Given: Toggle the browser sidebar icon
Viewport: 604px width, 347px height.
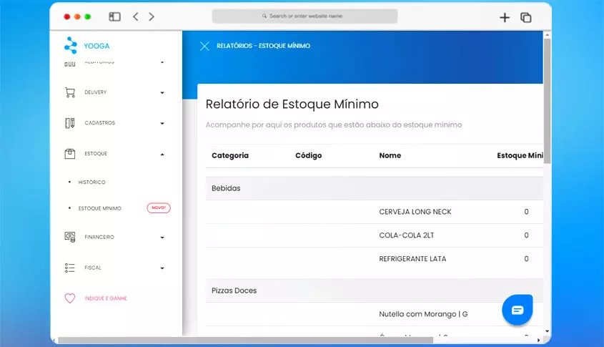Looking at the screenshot, I should pos(115,16).
